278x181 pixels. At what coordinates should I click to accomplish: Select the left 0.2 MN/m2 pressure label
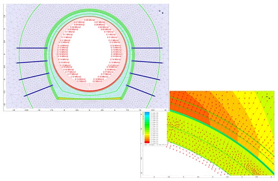point(81,81)
